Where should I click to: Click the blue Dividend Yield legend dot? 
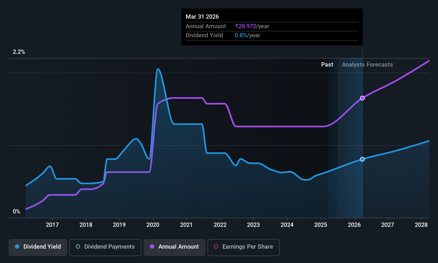click(17, 246)
